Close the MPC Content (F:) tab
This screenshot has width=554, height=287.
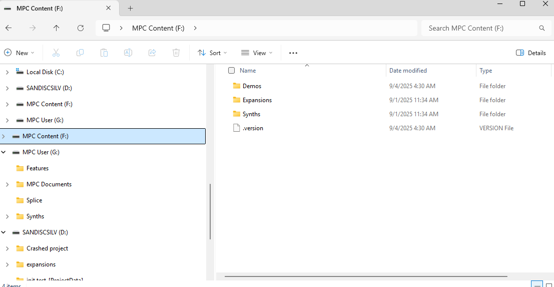[109, 8]
